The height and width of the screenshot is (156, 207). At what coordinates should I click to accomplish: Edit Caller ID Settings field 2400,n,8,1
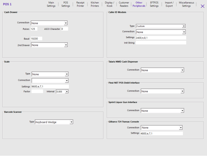(x=161, y=38)
